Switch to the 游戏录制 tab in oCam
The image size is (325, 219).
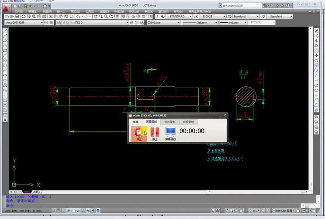coord(170,121)
